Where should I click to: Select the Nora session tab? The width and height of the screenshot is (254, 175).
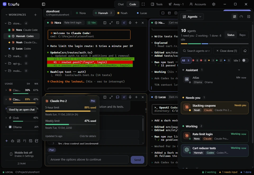pyautogui.click(x=81, y=13)
